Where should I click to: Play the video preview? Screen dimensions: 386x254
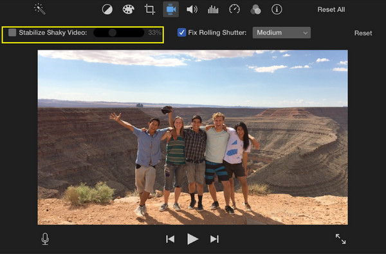(192, 239)
